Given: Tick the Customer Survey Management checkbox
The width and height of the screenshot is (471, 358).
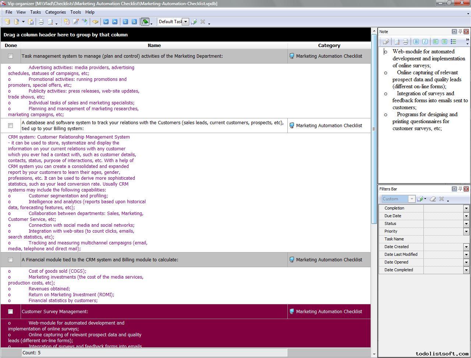Looking at the screenshot, I should tap(11, 312).
